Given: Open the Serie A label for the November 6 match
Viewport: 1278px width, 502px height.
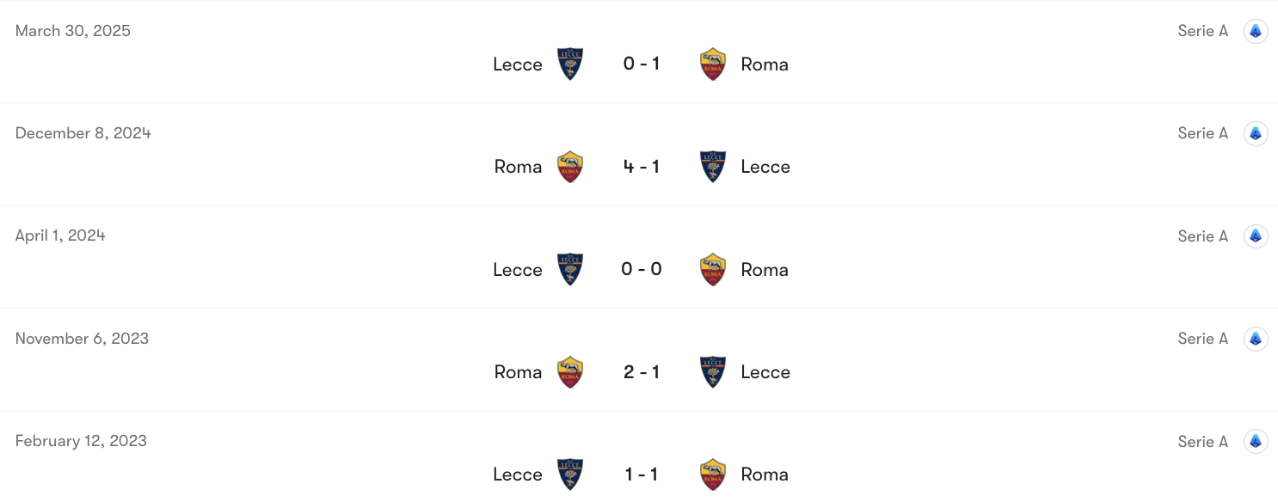Looking at the screenshot, I should pos(1202,338).
